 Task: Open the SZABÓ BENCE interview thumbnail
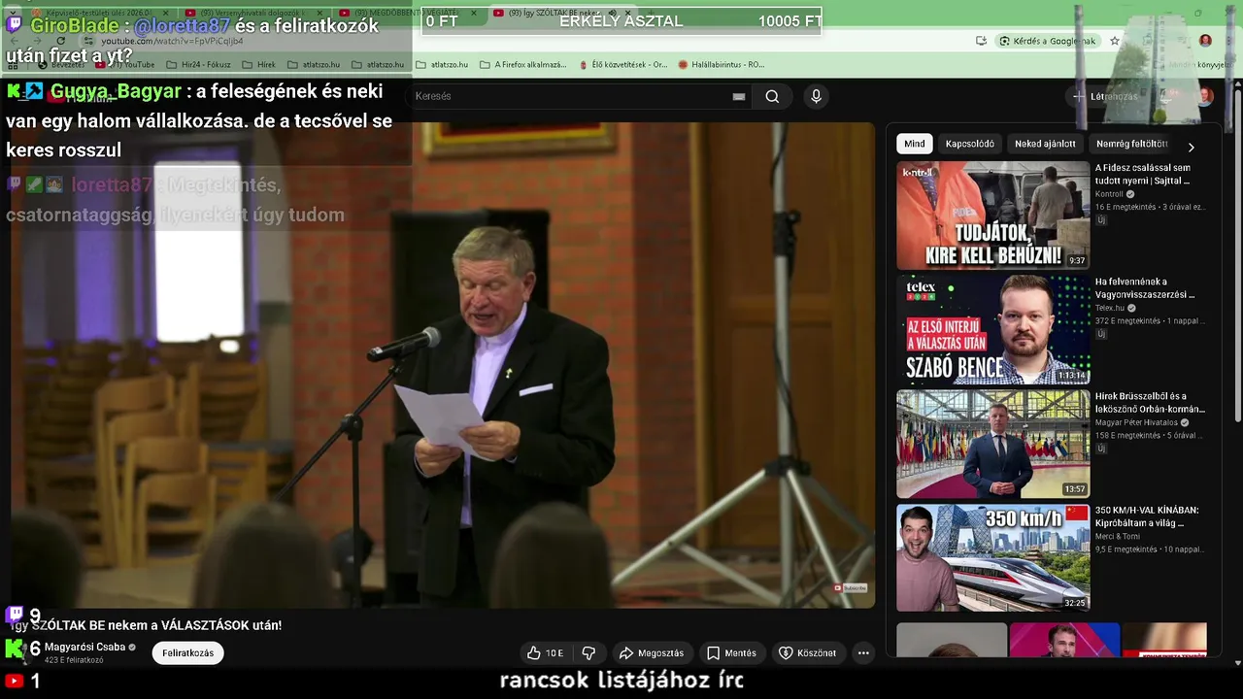(x=992, y=330)
